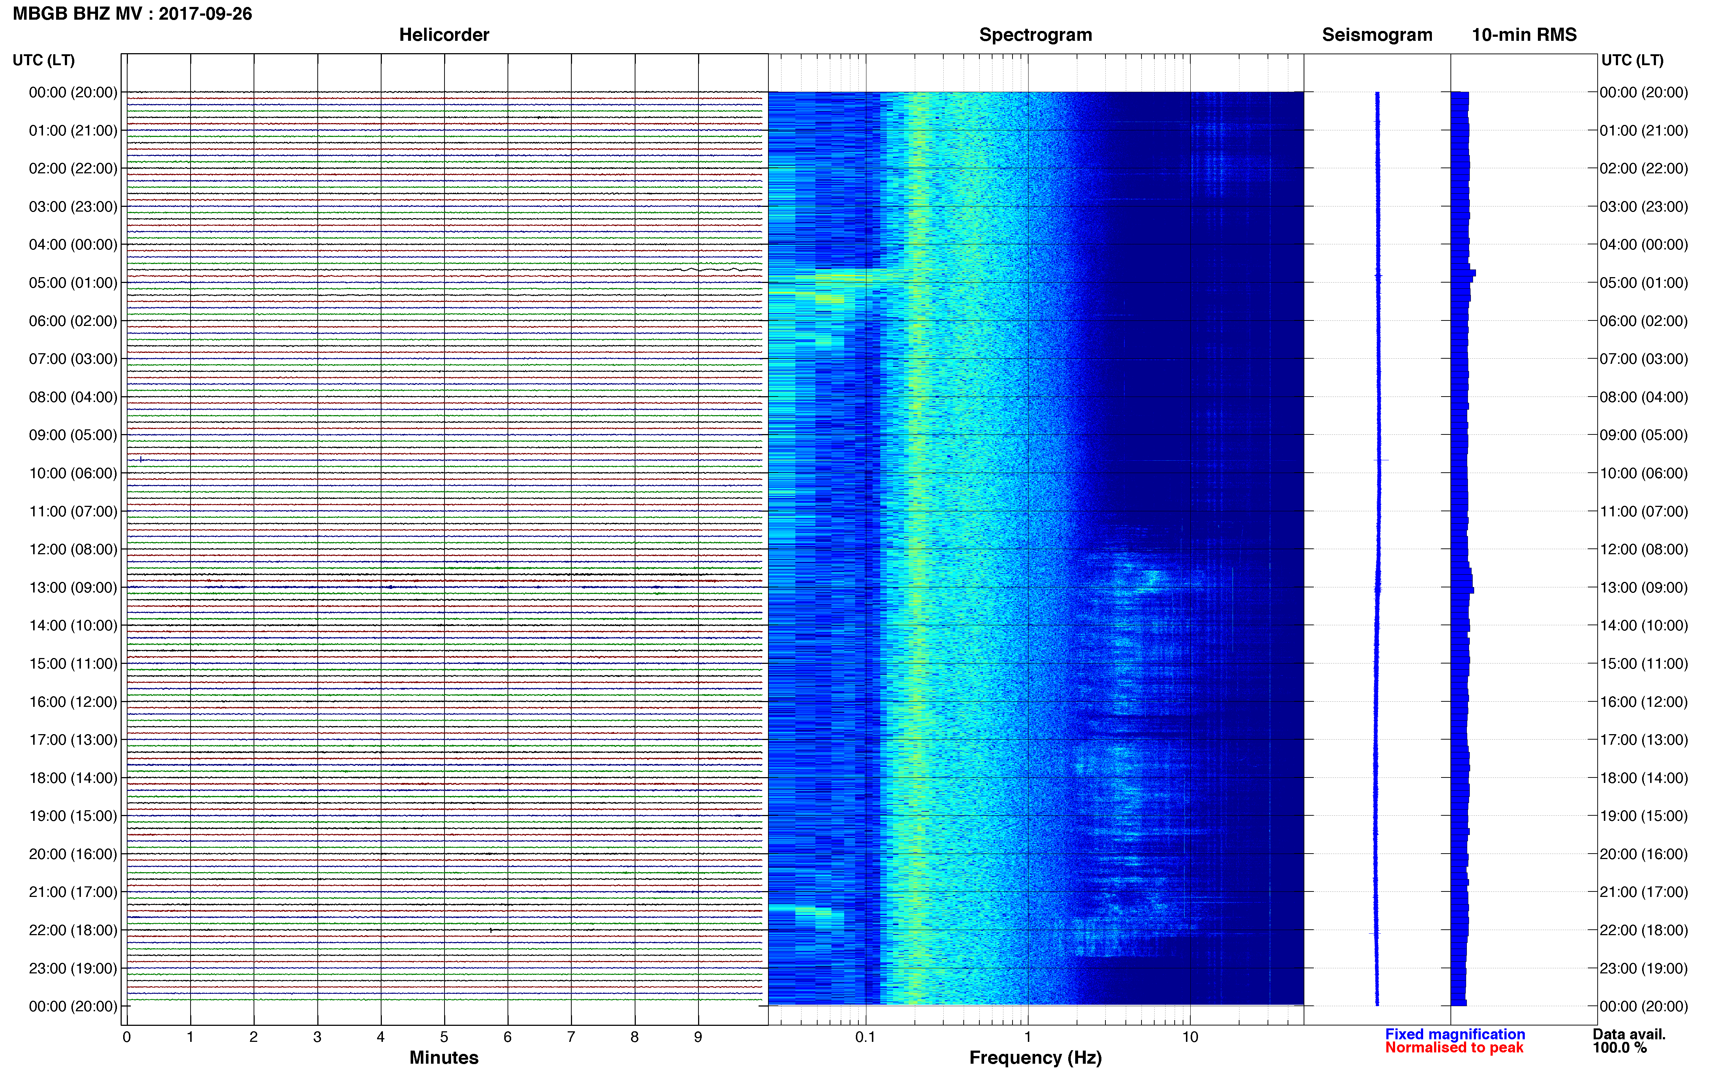Click the '7' tick on the minutes axis

[571, 1037]
